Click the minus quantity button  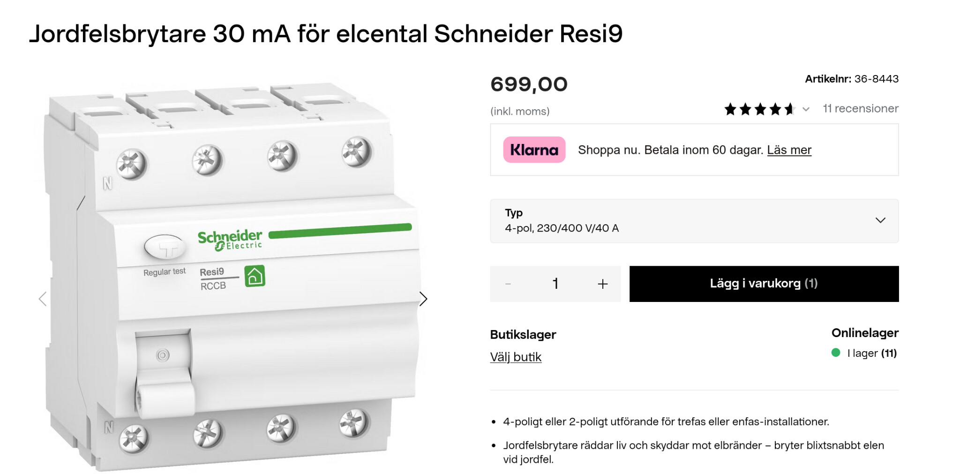(x=508, y=284)
